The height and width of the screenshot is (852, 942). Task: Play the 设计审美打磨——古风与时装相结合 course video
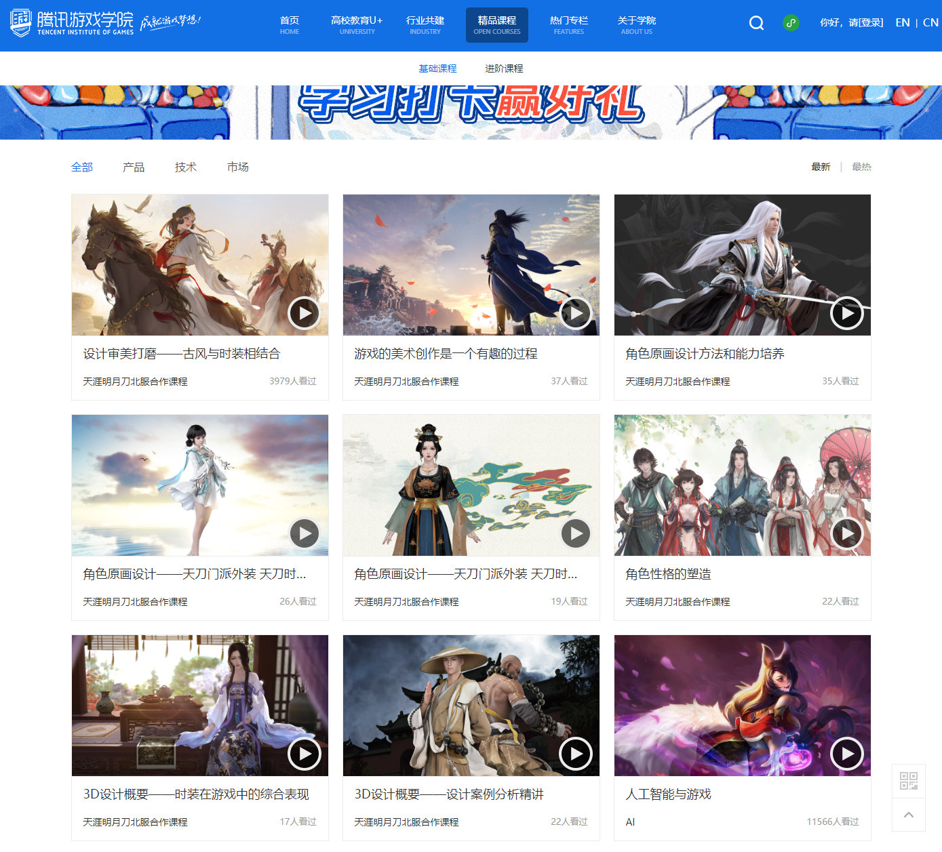tap(305, 313)
